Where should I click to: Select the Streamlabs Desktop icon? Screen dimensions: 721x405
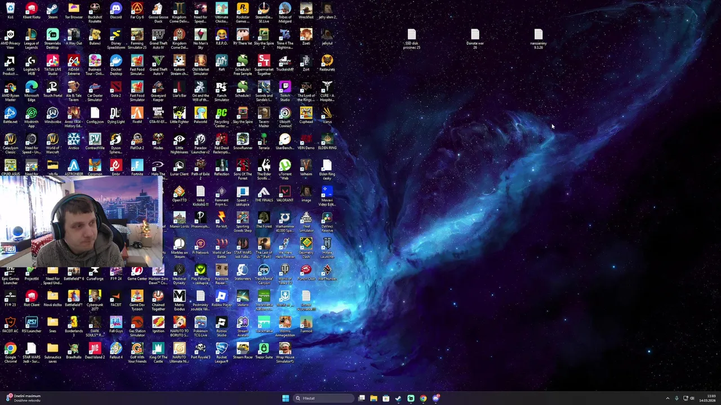pos(52,39)
